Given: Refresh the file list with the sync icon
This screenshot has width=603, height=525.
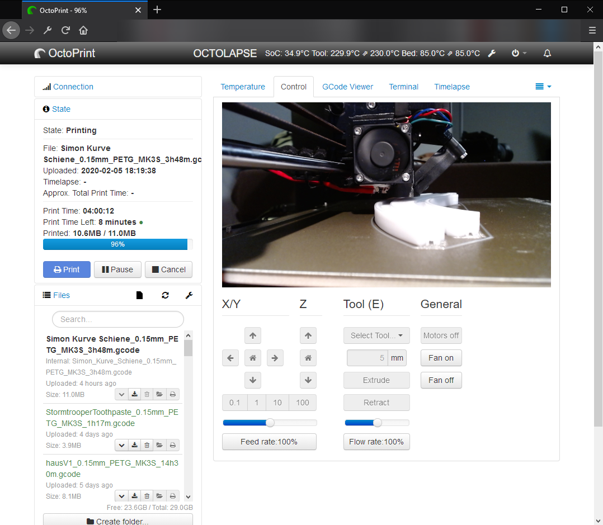Looking at the screenshot, I should (x=165, y=295).
